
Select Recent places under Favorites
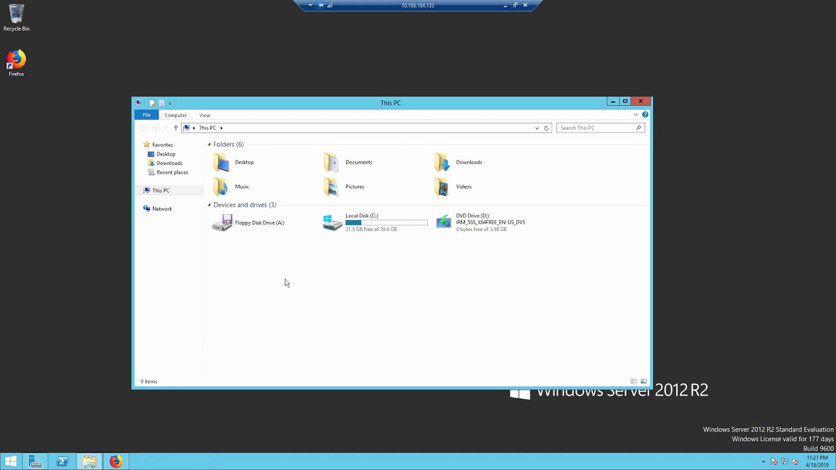point(168,172)
